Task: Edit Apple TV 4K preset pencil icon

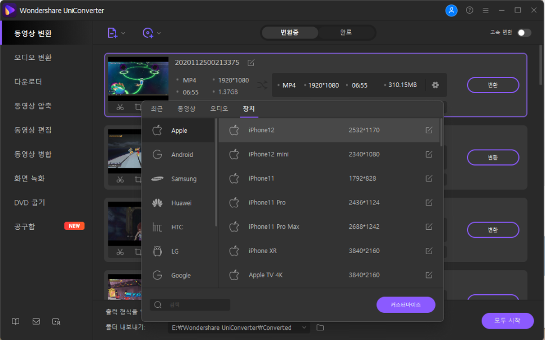Action: pyautogui.click(x=429, y=275)
